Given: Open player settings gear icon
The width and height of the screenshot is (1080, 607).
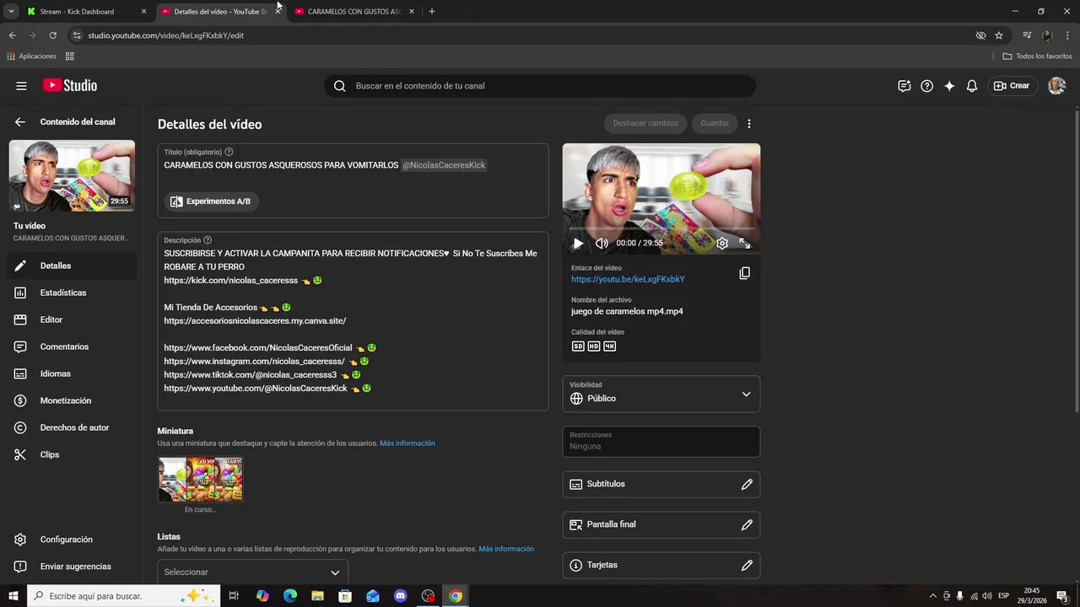Looking at the screenshot, I should (x=722, y=244).
